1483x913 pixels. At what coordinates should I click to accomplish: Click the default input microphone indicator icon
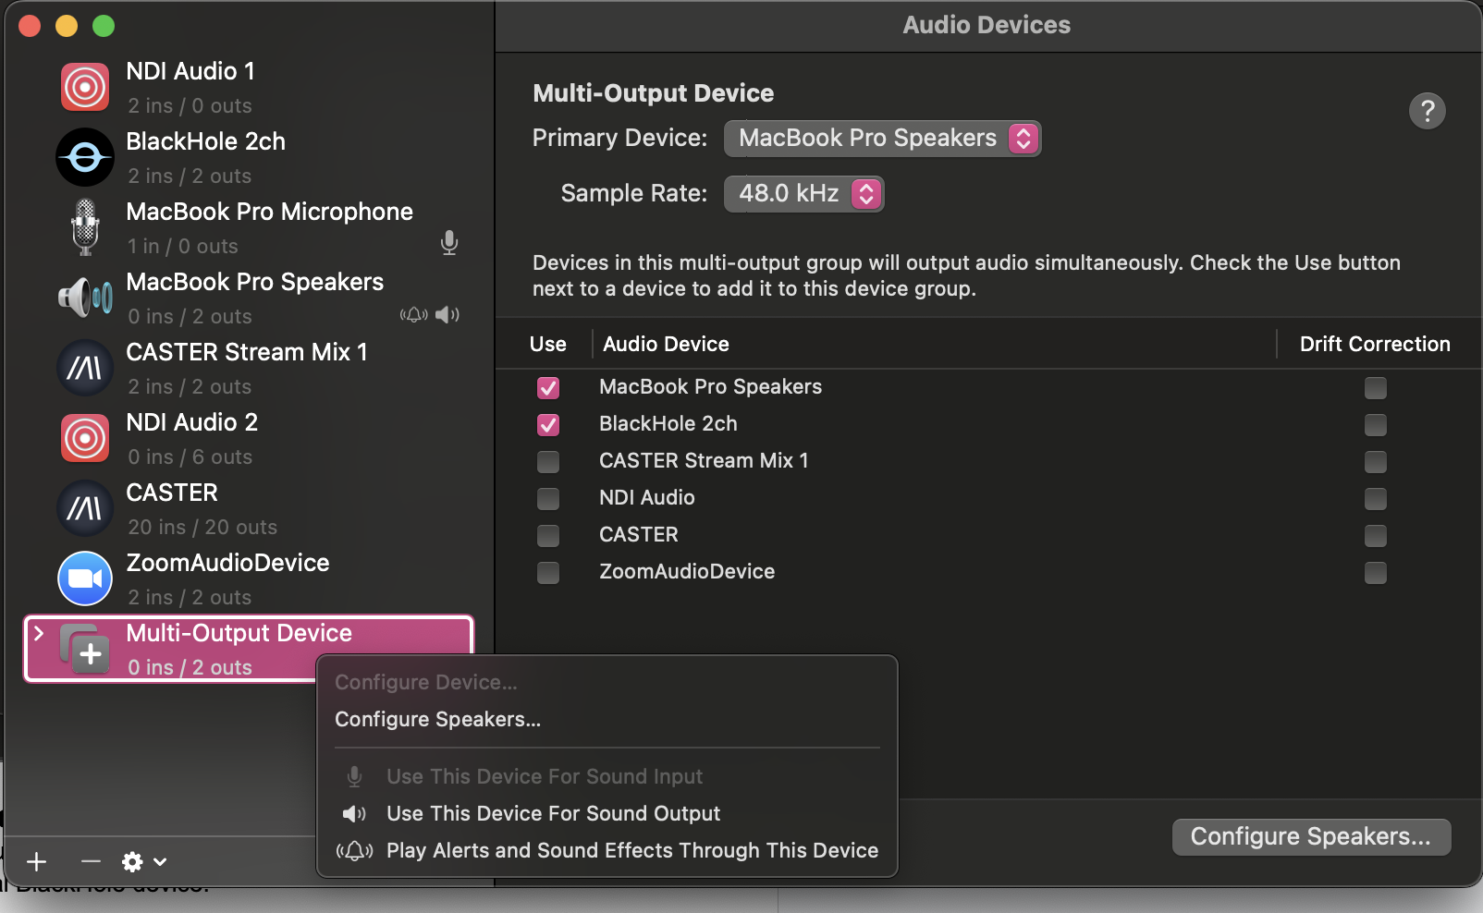pos(449,244)
